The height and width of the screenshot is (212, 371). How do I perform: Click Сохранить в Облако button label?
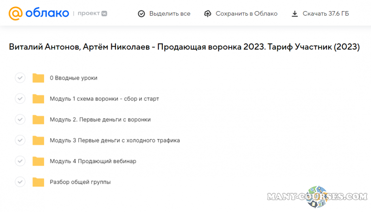(246, 14)
